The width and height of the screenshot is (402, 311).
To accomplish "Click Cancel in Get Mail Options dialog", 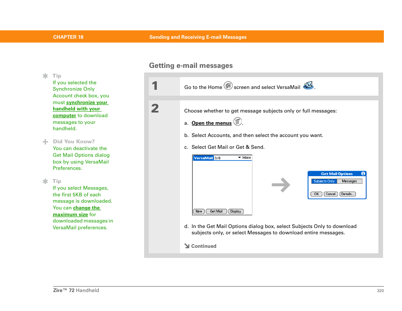I will (331, 194).
